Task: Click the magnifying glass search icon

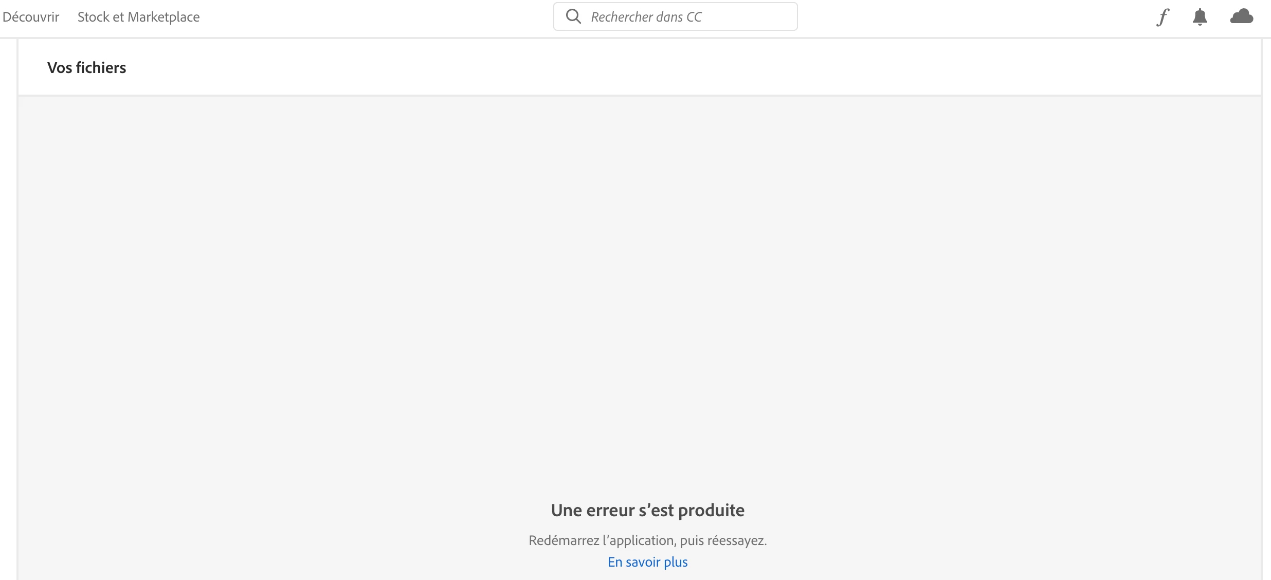Action: click(573, 16)
